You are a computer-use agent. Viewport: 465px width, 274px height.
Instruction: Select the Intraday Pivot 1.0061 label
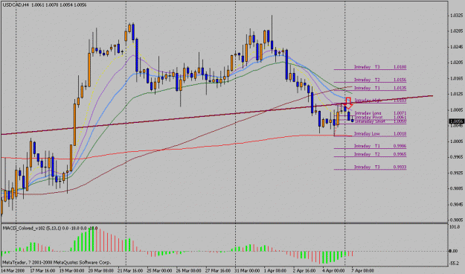point(380,117)
